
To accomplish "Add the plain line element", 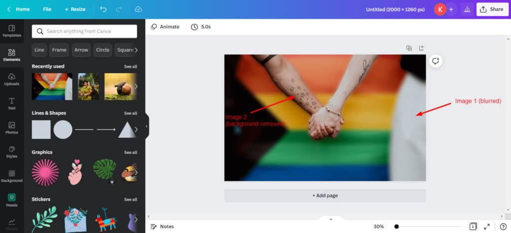I will tap(84, 129).
